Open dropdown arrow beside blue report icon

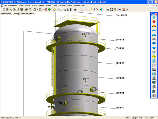tap(37, 10)
